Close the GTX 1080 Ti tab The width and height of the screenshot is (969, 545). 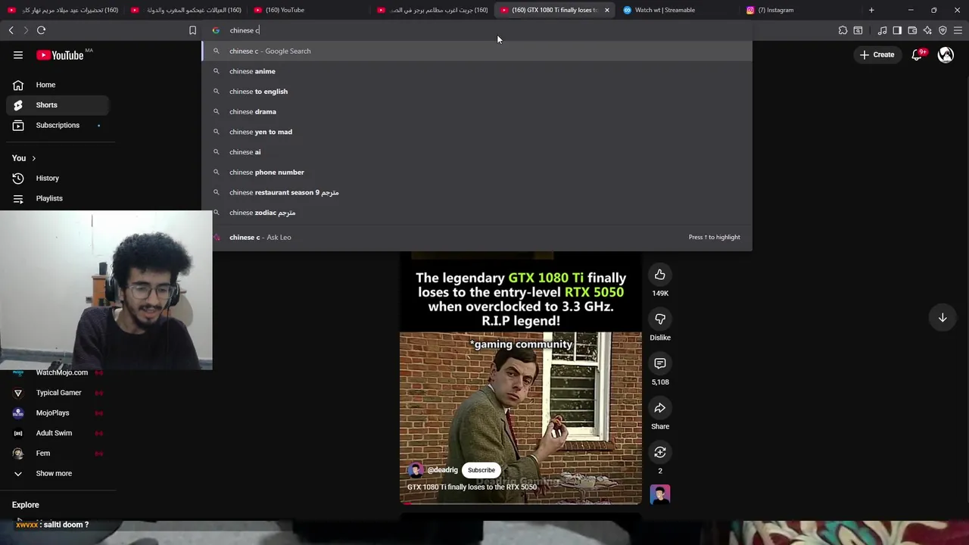coord(606,10)
